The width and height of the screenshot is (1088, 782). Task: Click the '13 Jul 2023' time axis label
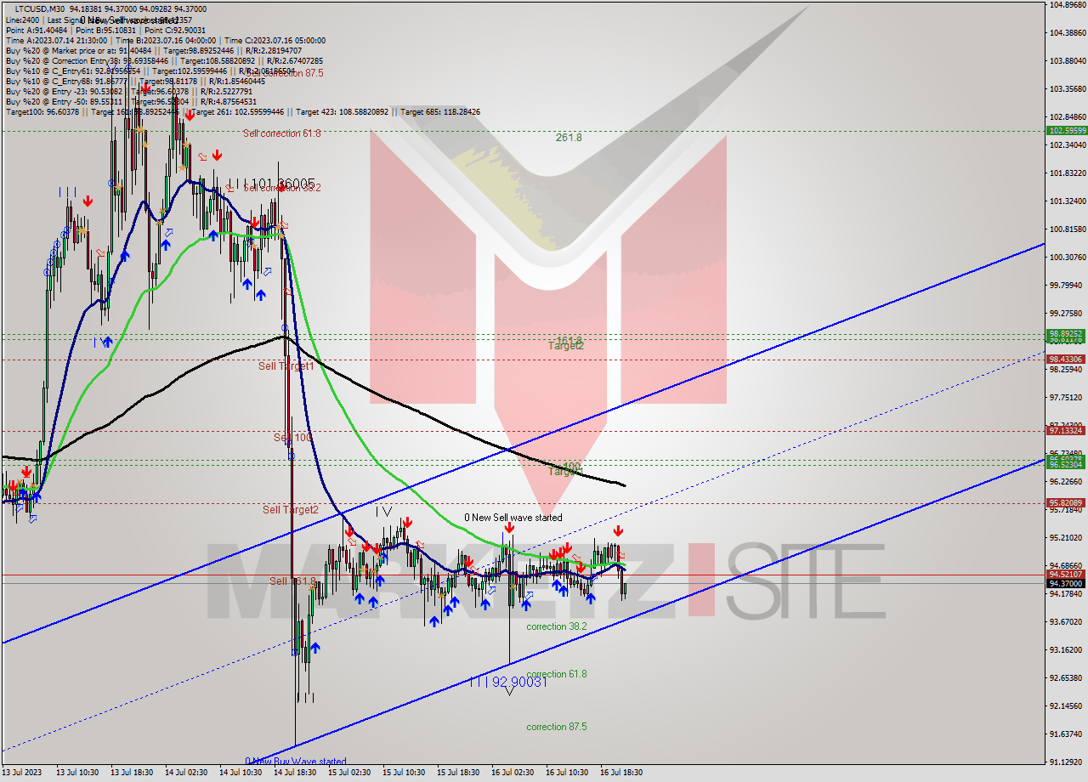click(21, 773)
